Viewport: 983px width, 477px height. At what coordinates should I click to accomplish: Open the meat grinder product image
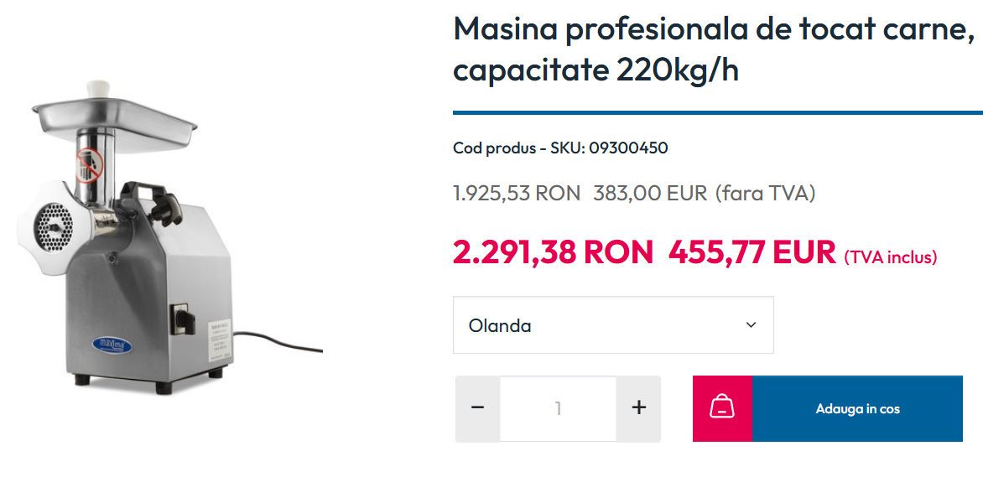point(169,237)
